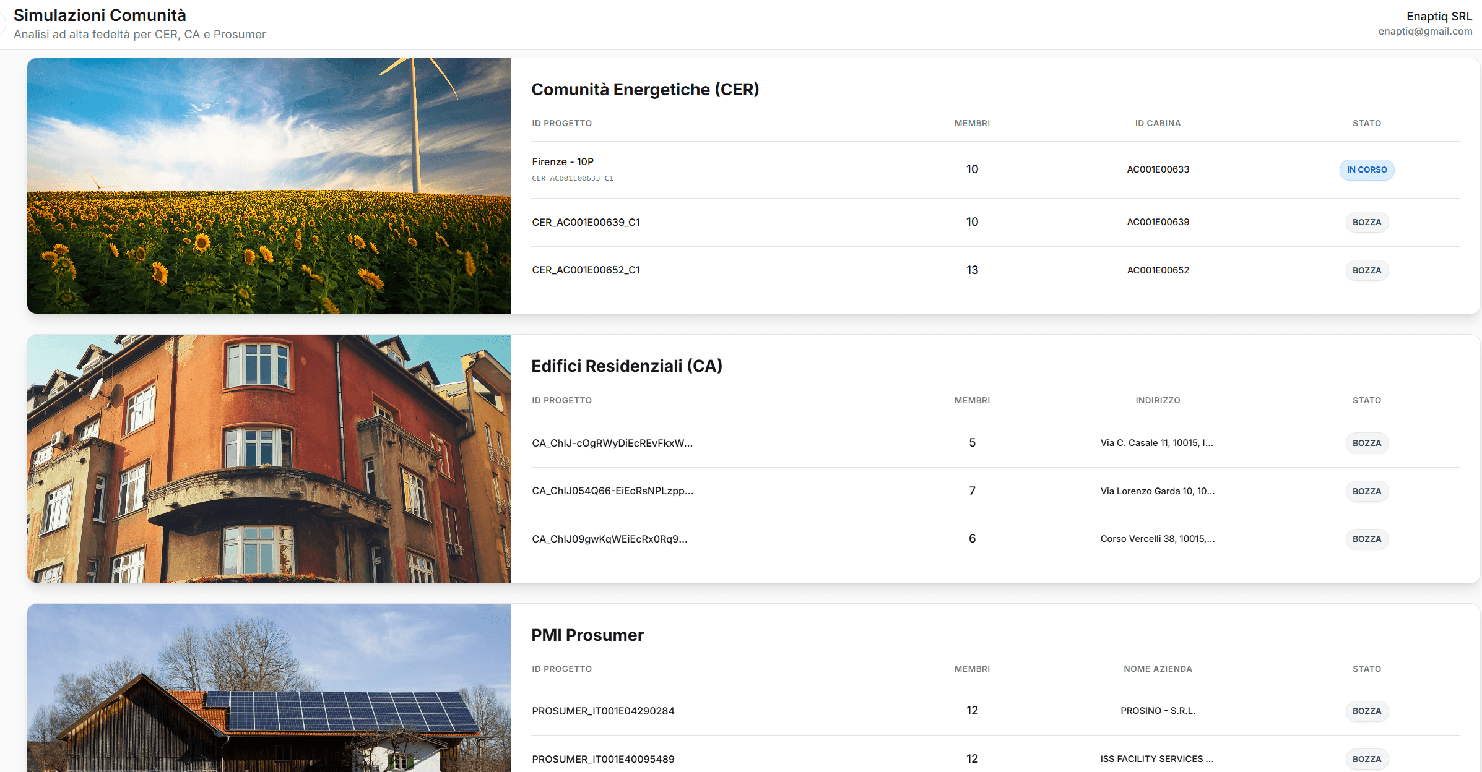Click the ID CABINA column header
This screenshot has width=1482, height=772.
[x=1157, y=123]
